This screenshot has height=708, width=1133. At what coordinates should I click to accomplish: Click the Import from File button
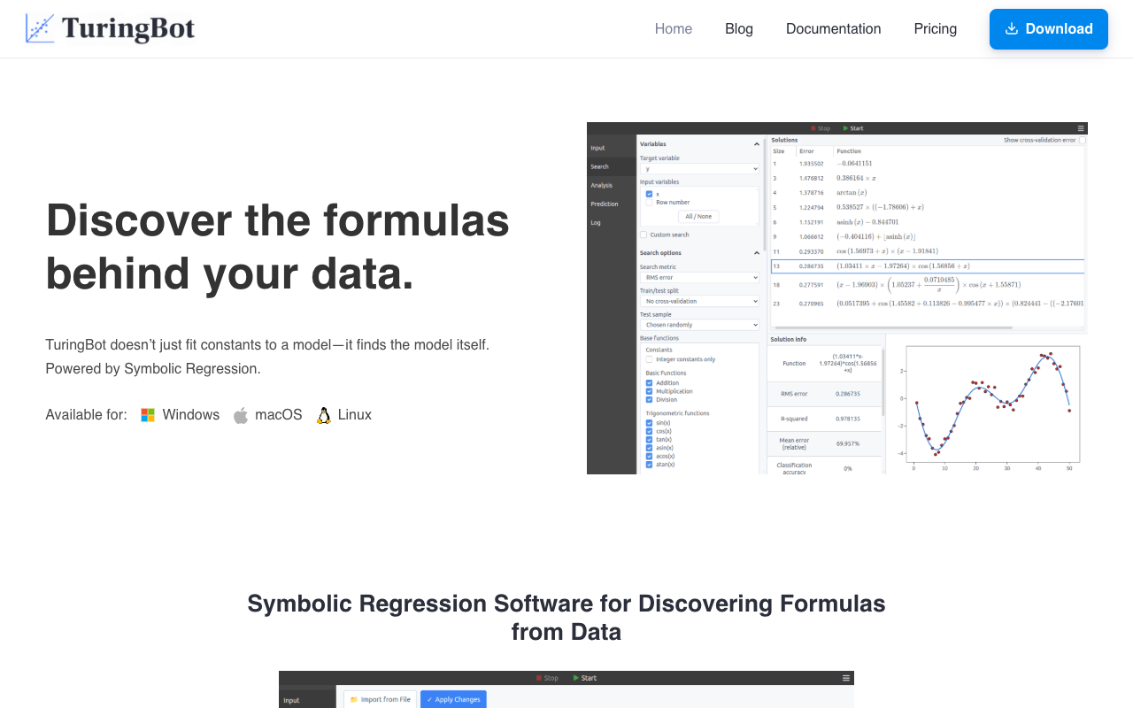point(380,699)
